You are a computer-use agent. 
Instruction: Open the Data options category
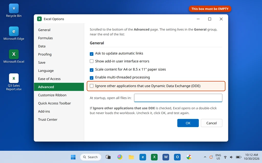pyautogui.click(x=59, y=46)
